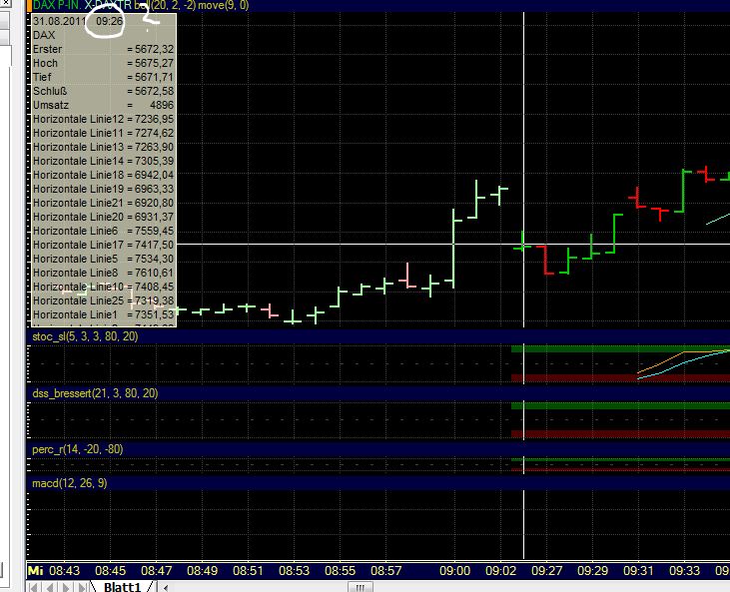
Task: Click the 08:45 time axis label
Action: pos(110,571)
